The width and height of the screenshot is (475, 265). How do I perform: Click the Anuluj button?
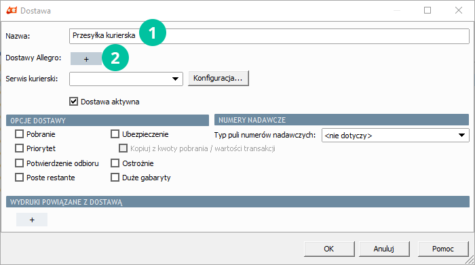point(384,249)
